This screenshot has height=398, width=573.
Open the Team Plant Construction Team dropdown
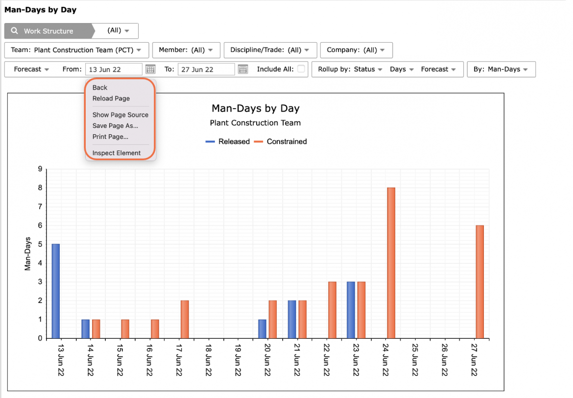click(x=76, y=50)
